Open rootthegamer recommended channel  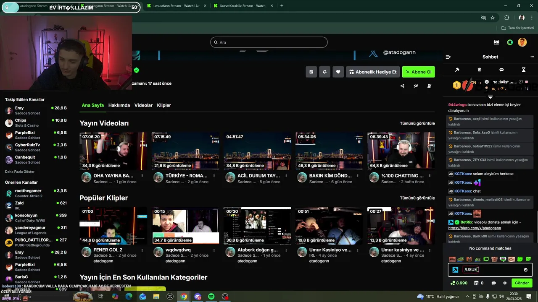pos(36,193)
